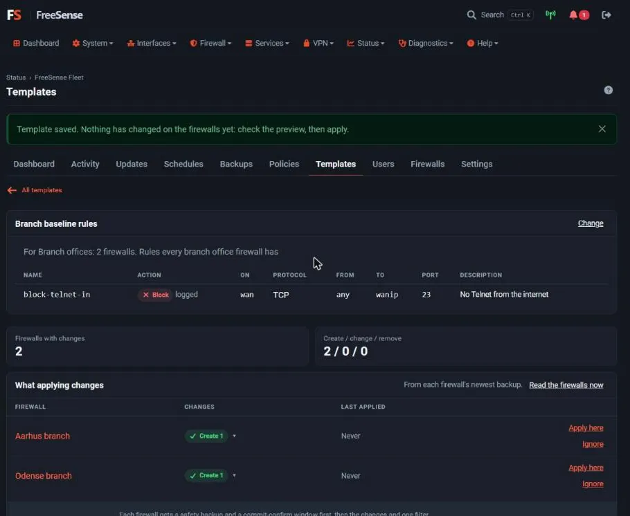This screenshot has height=516, width=630.
Task: Expand the Services menu
Action: [267, 43]
